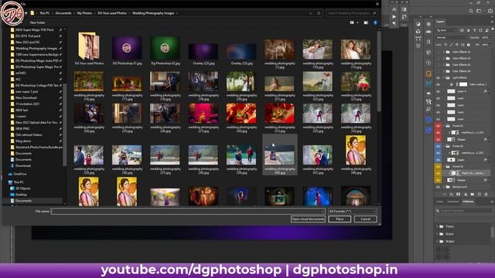Switch to the Color tab
The width and height of the screenshot is (495, 278).
439,202
